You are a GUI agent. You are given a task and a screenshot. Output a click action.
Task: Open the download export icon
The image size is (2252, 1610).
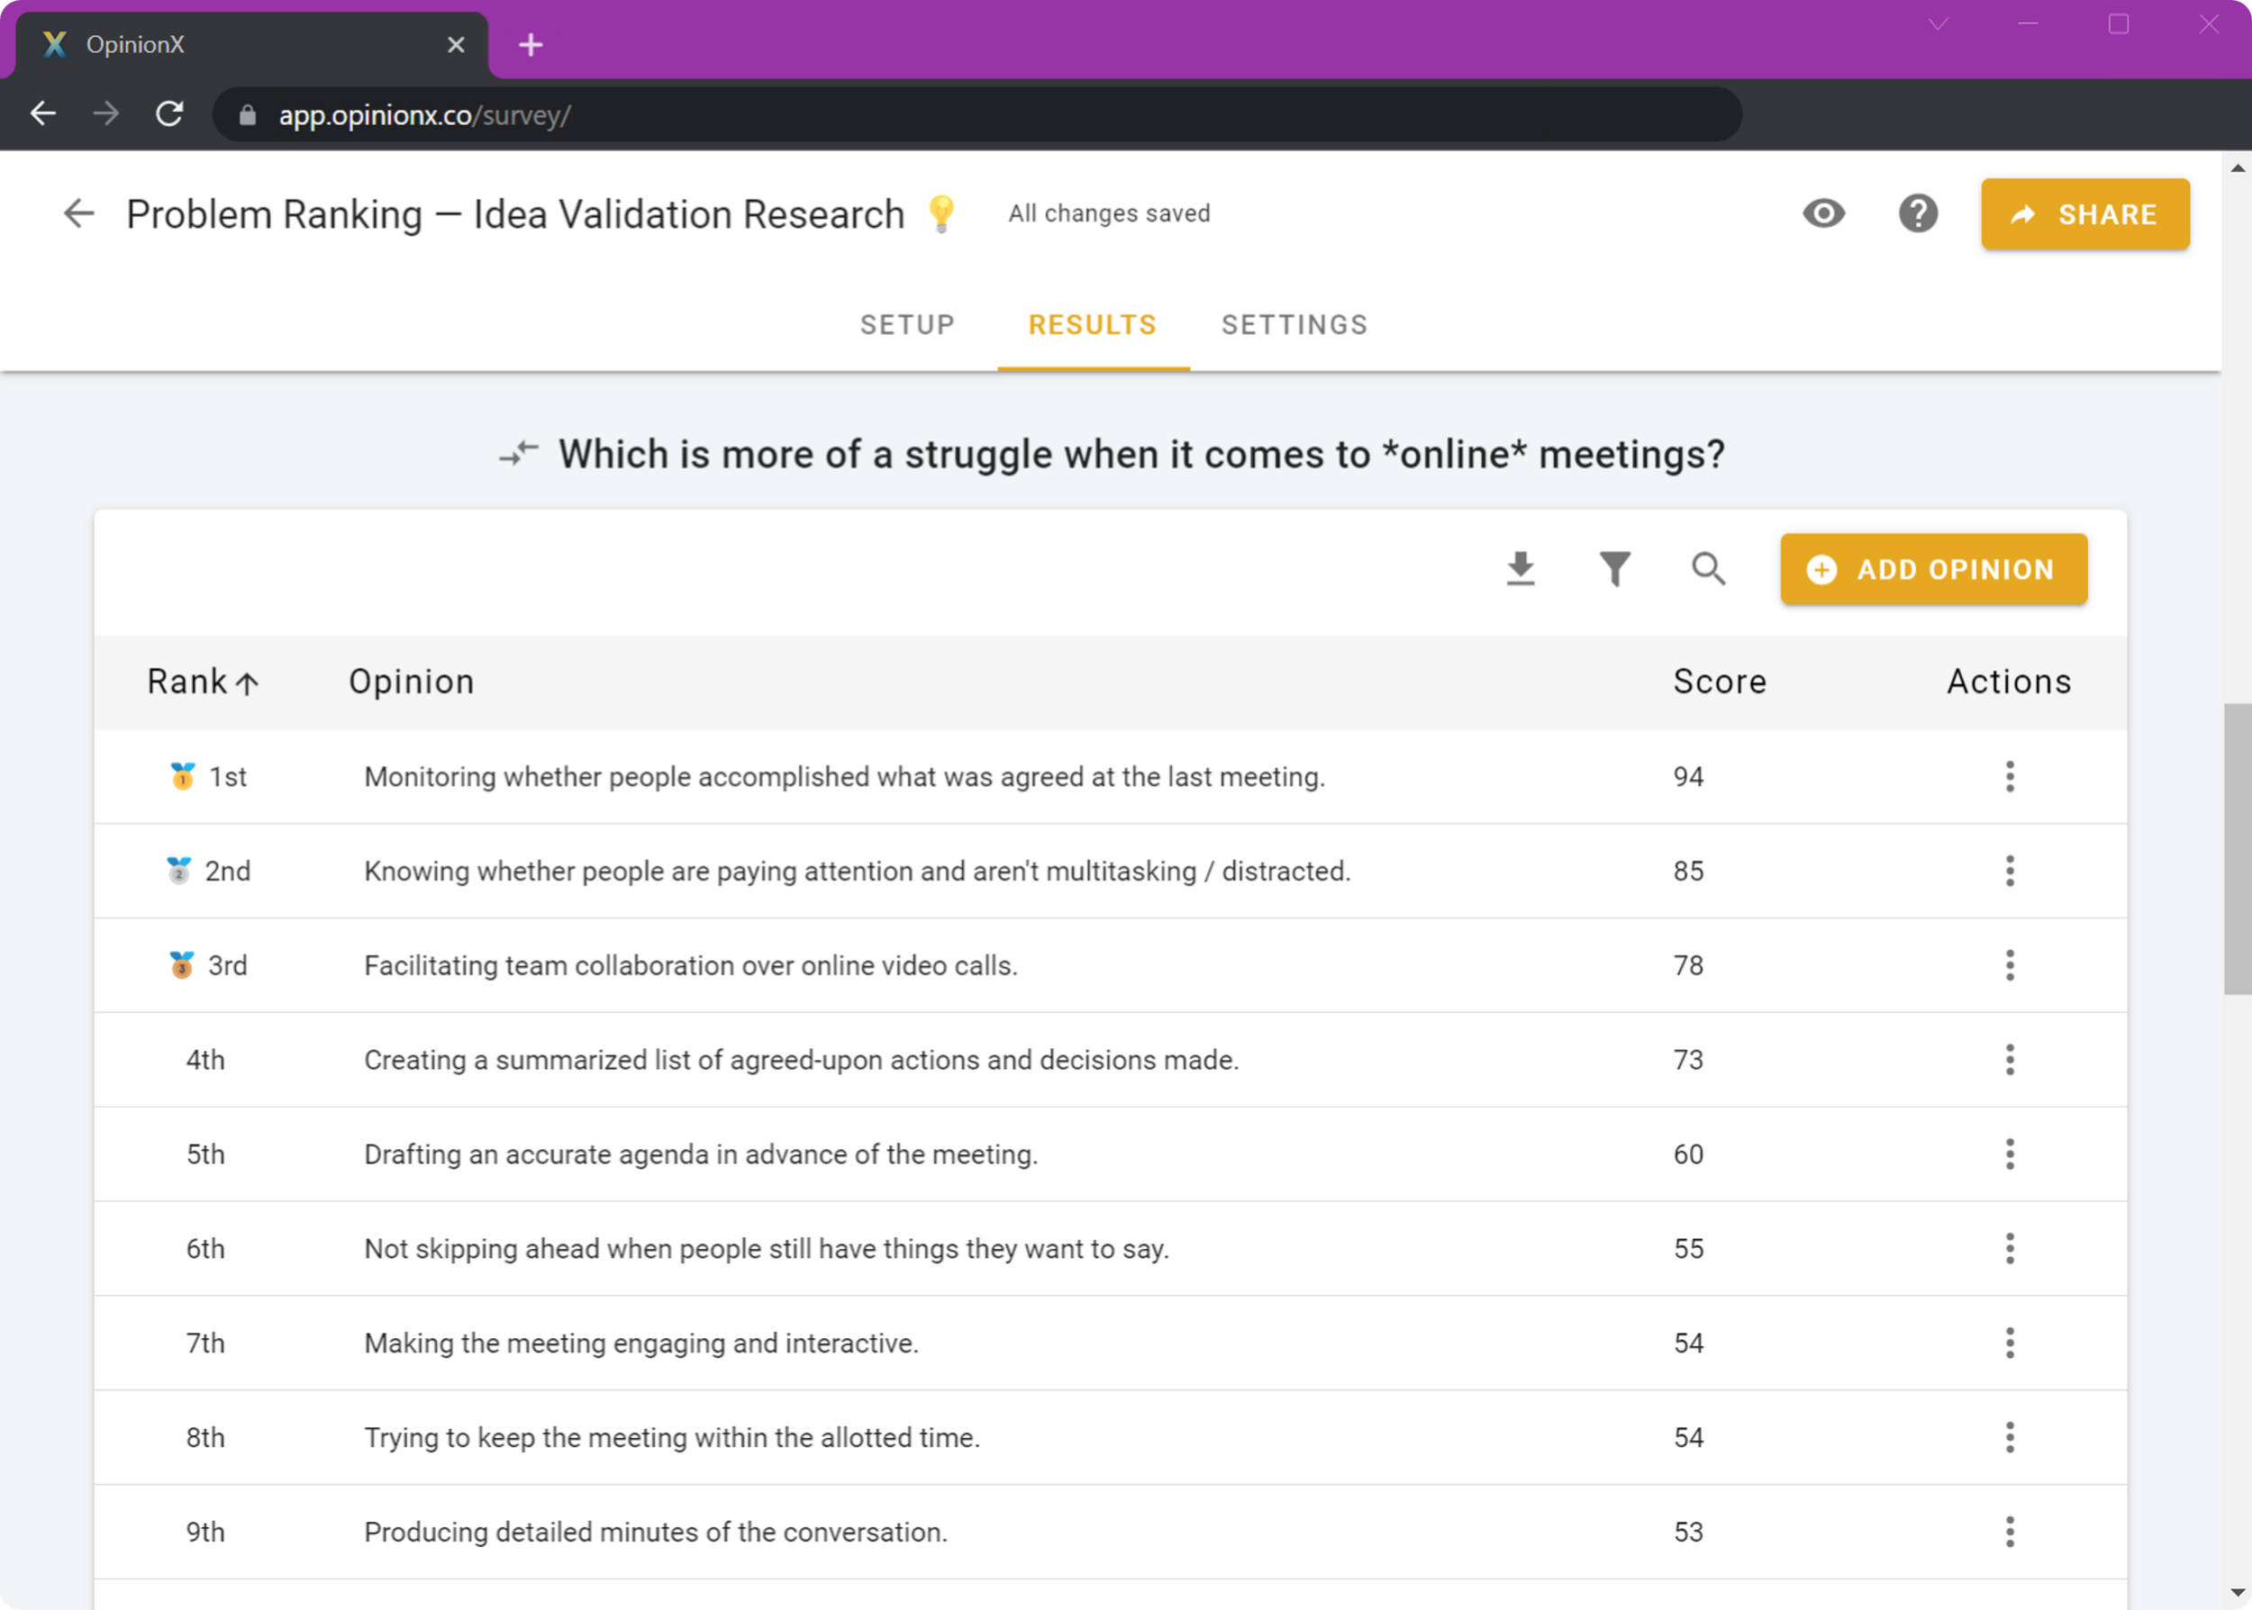pyautogui.click(x=1521, y=569)
